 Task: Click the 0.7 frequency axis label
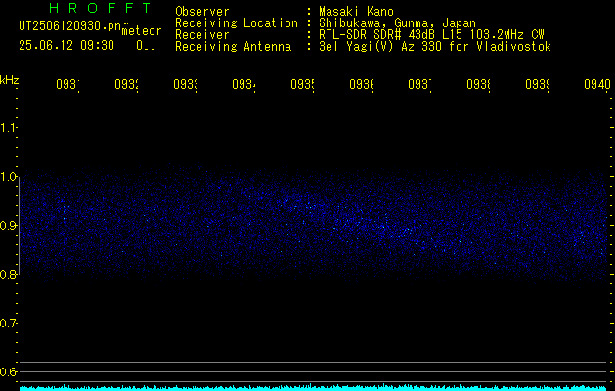[8, 324]
